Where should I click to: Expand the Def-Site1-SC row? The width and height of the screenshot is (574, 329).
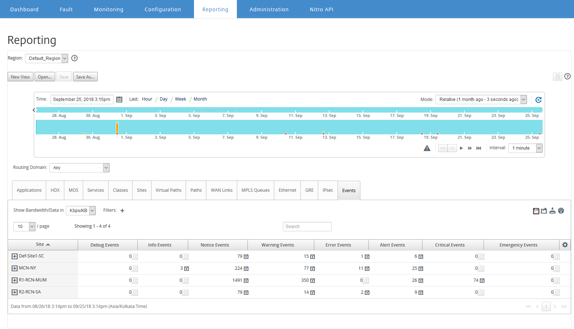pyautogui.click(x=15, y=256)
